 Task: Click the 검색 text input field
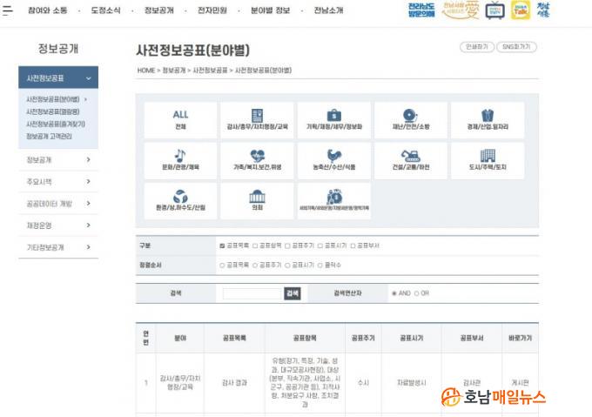[252, 293]
